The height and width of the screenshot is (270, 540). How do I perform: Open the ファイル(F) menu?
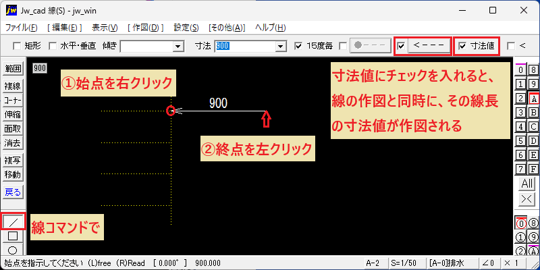coord(22,28)
